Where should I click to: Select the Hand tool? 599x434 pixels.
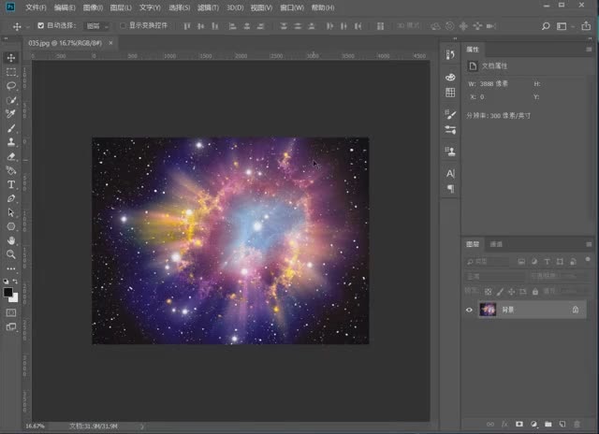[11, 240]
